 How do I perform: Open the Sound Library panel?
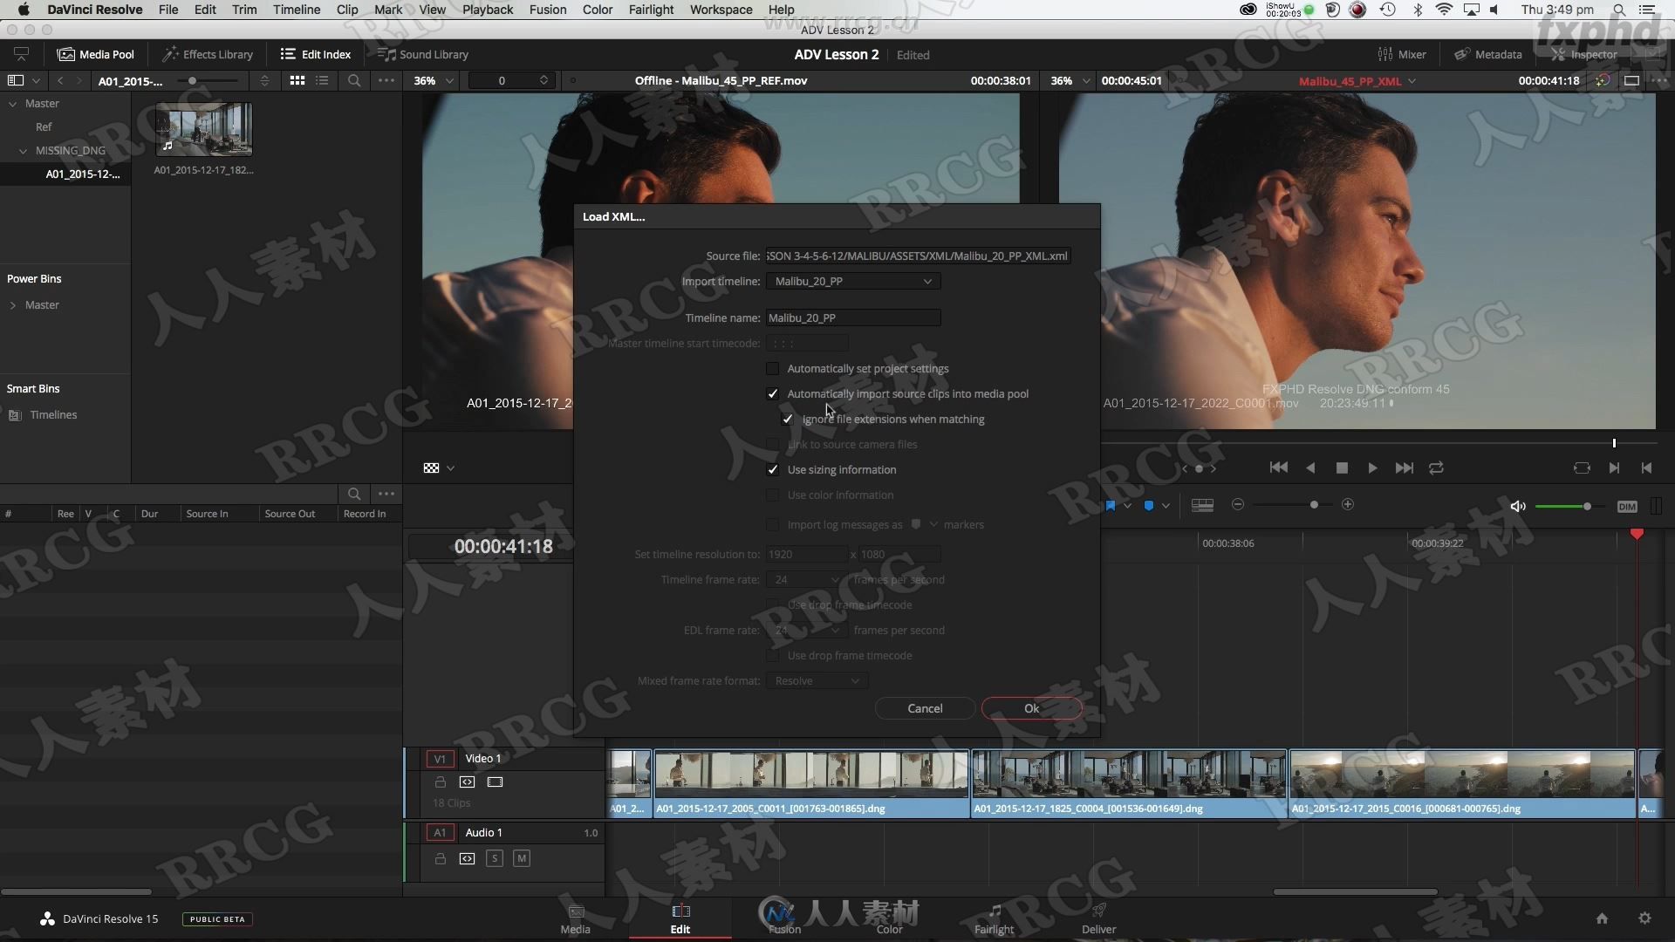(x=423, y=54)
